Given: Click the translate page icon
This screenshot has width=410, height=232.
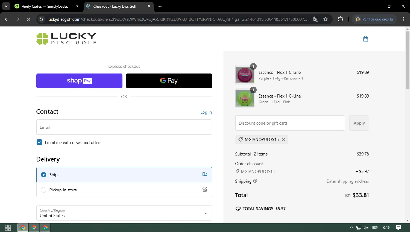Looking at the screenshot, I should coord(316,19).
